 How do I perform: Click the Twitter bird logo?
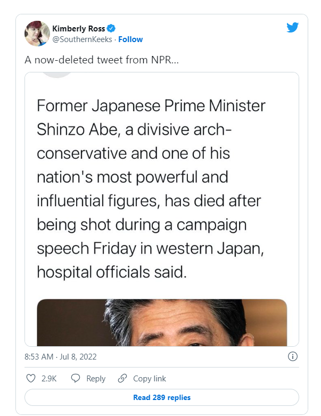[x=292, y=27]
